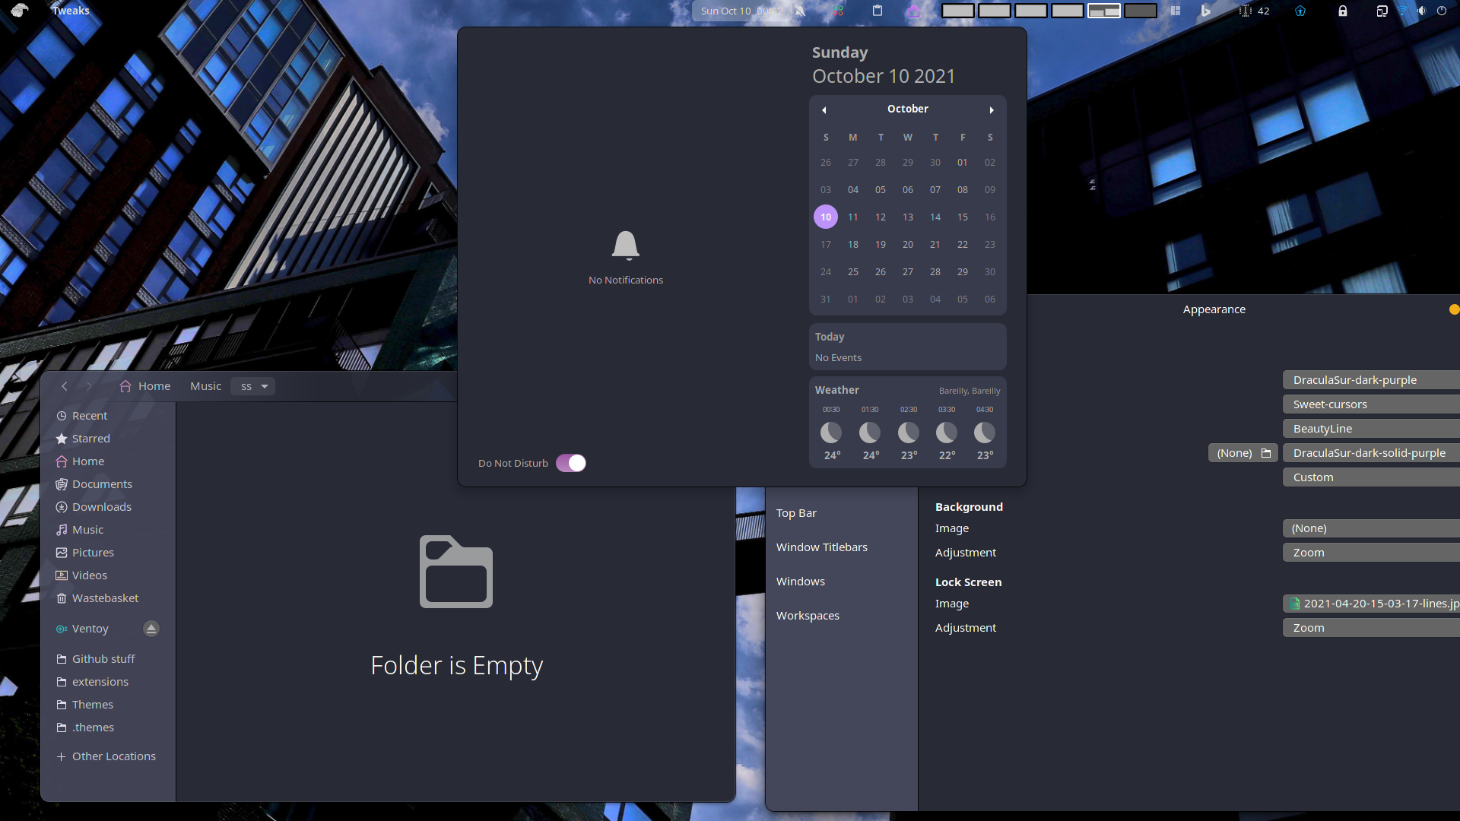Open the Sweet-cursors cursor dropdown
This screenshot has width=1460, height=821.
[x=1370, y=404]
